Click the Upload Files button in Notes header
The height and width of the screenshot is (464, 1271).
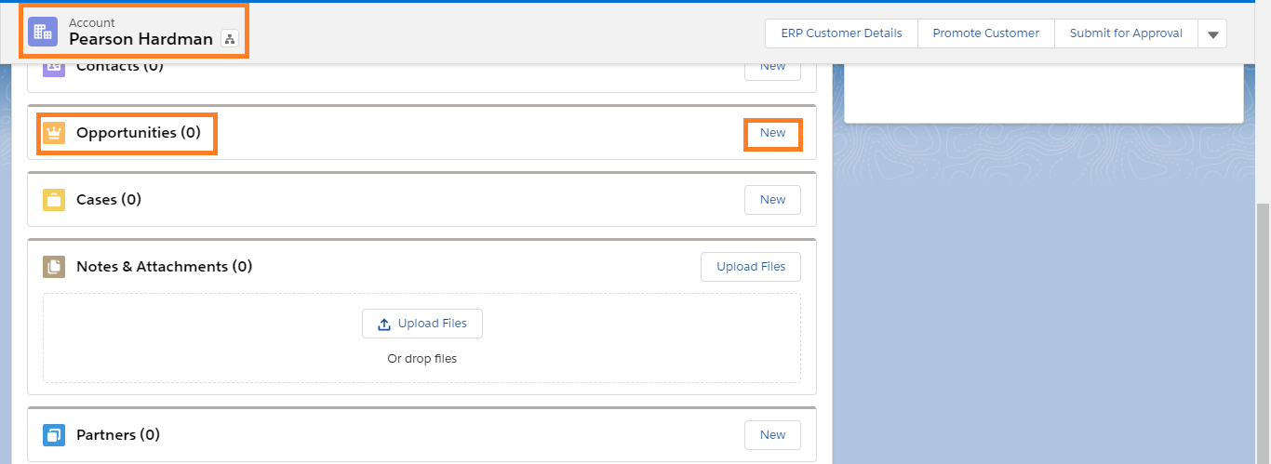click(751, 267)
